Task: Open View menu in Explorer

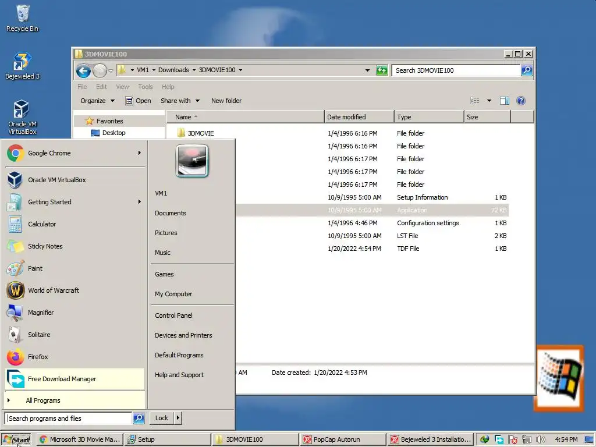Action: click(x=122, y=87)
